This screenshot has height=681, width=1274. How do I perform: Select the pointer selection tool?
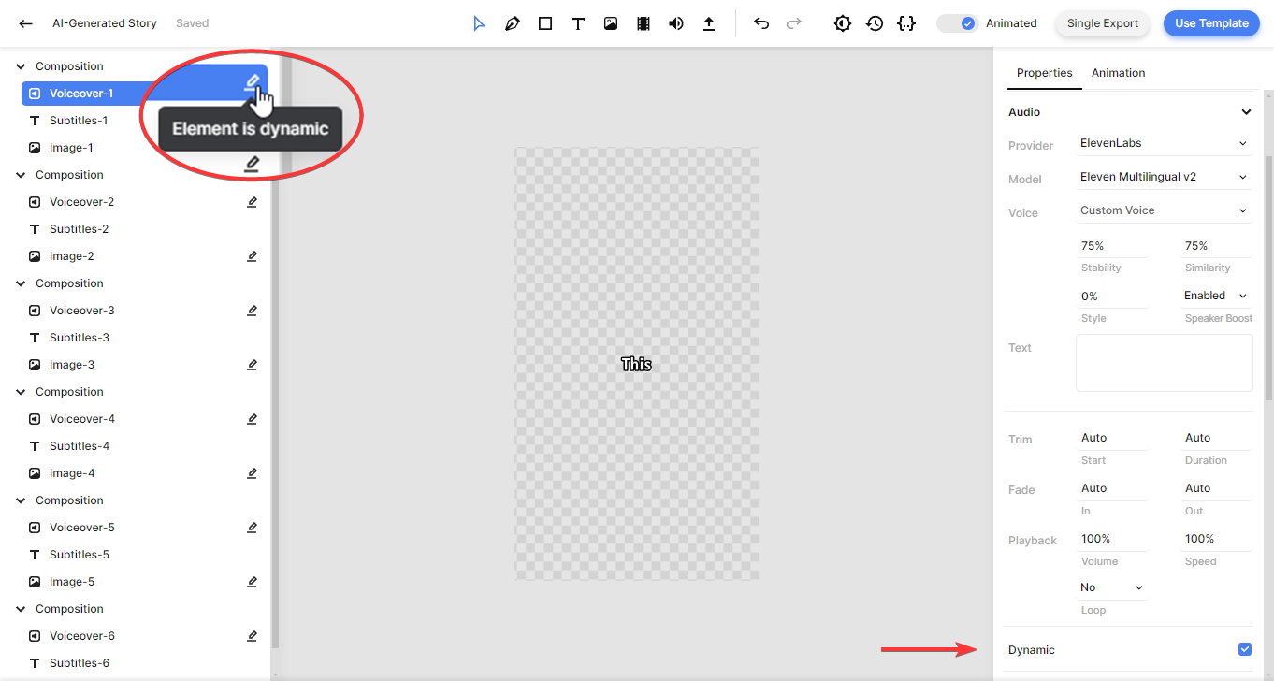(479, 23)
